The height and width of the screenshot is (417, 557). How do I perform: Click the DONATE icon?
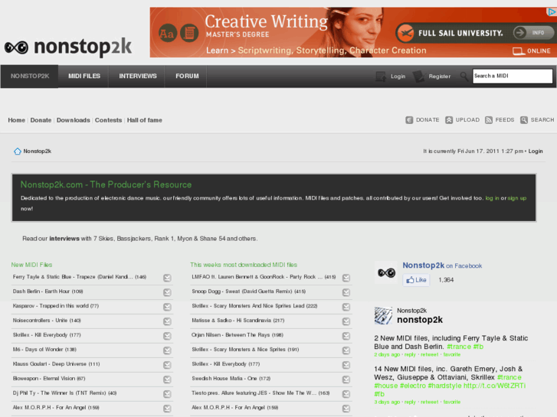tap(409, 120)
